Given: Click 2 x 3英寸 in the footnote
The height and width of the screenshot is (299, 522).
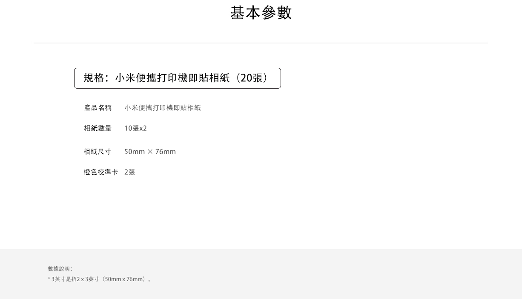Looking at the screenshot, I should click(88, 279).
